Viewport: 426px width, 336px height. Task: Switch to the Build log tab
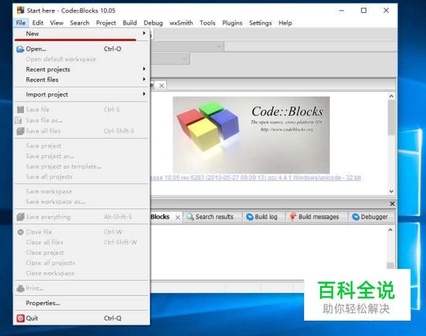tap(264, 217)
